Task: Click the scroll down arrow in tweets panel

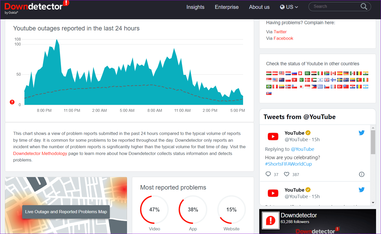Action: pos(373,203)
